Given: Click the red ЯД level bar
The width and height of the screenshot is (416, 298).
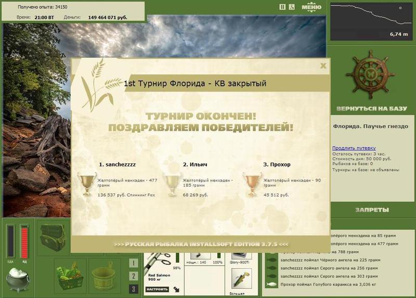Looking at the screenshot, I should point(24,241).
